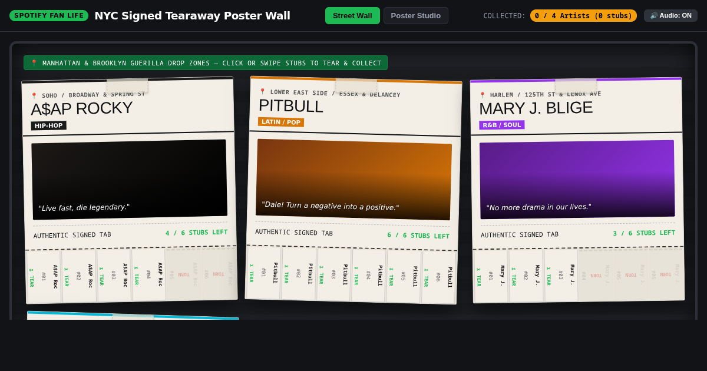Toggle the Audio: ON button
Screen dimensions: 707x371
[670, 16]
